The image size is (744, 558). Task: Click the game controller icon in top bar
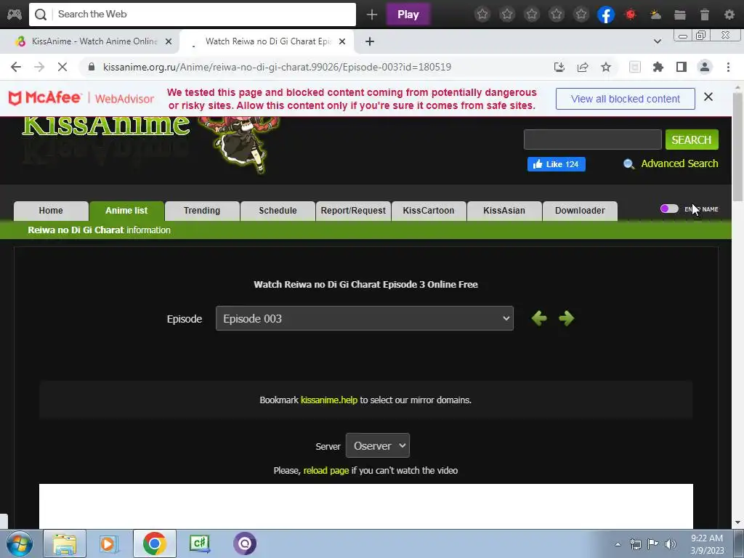click(15, 15)
